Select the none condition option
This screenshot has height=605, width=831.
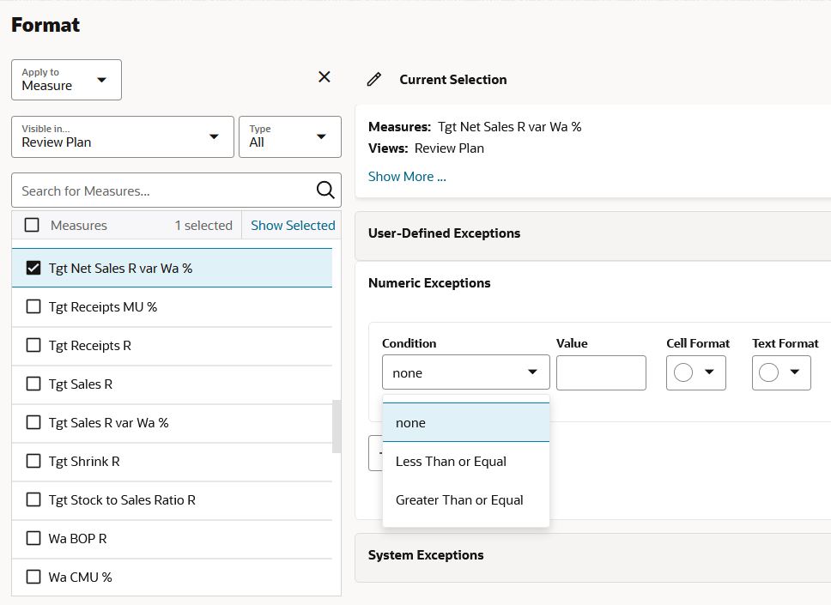tap(410, 422)
